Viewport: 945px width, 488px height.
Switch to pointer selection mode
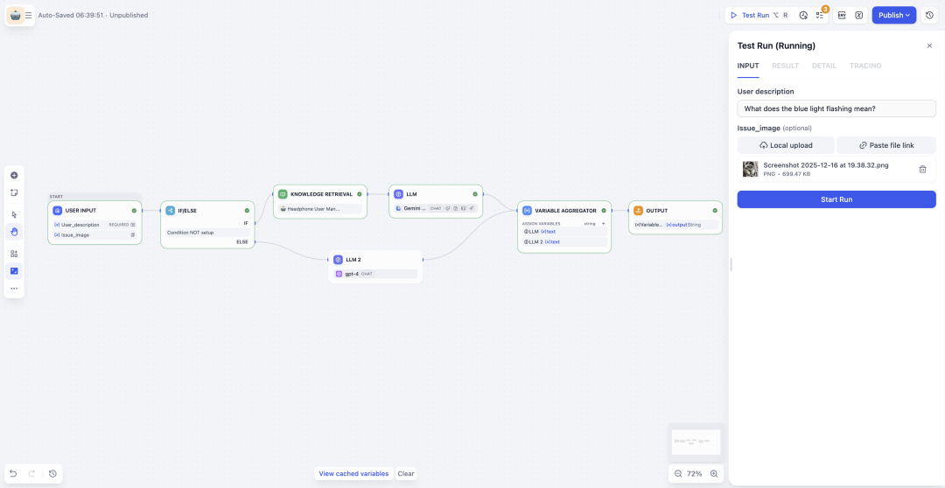(14, 214)
